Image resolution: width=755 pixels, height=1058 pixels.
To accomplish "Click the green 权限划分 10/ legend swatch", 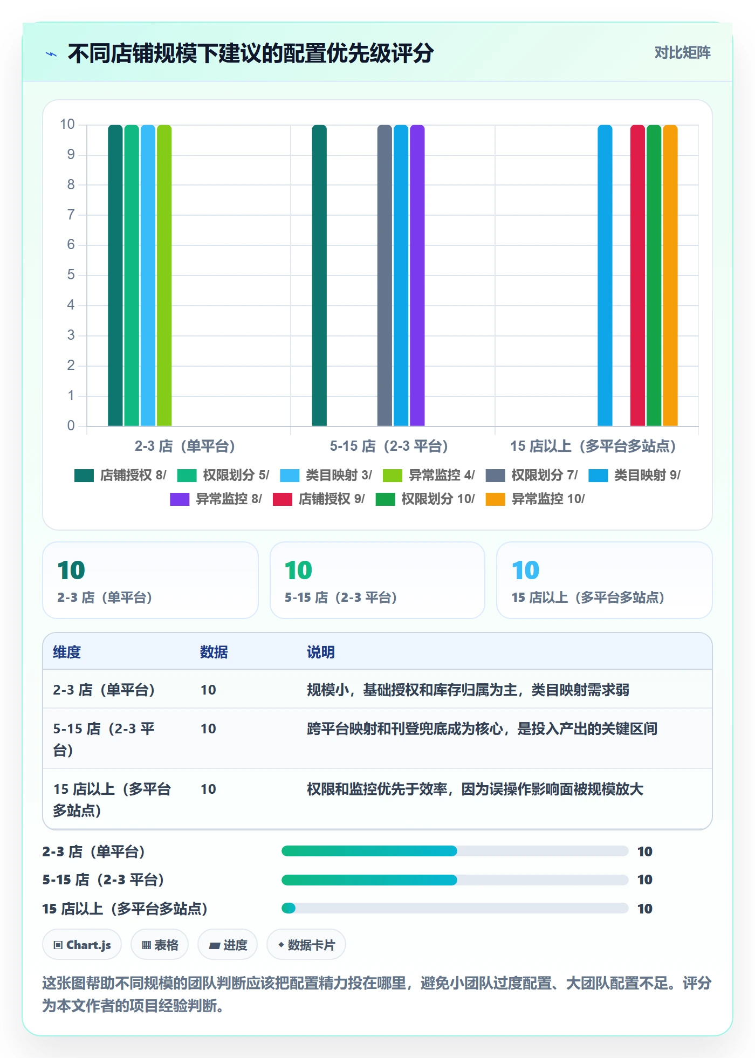I will point(385,499).
